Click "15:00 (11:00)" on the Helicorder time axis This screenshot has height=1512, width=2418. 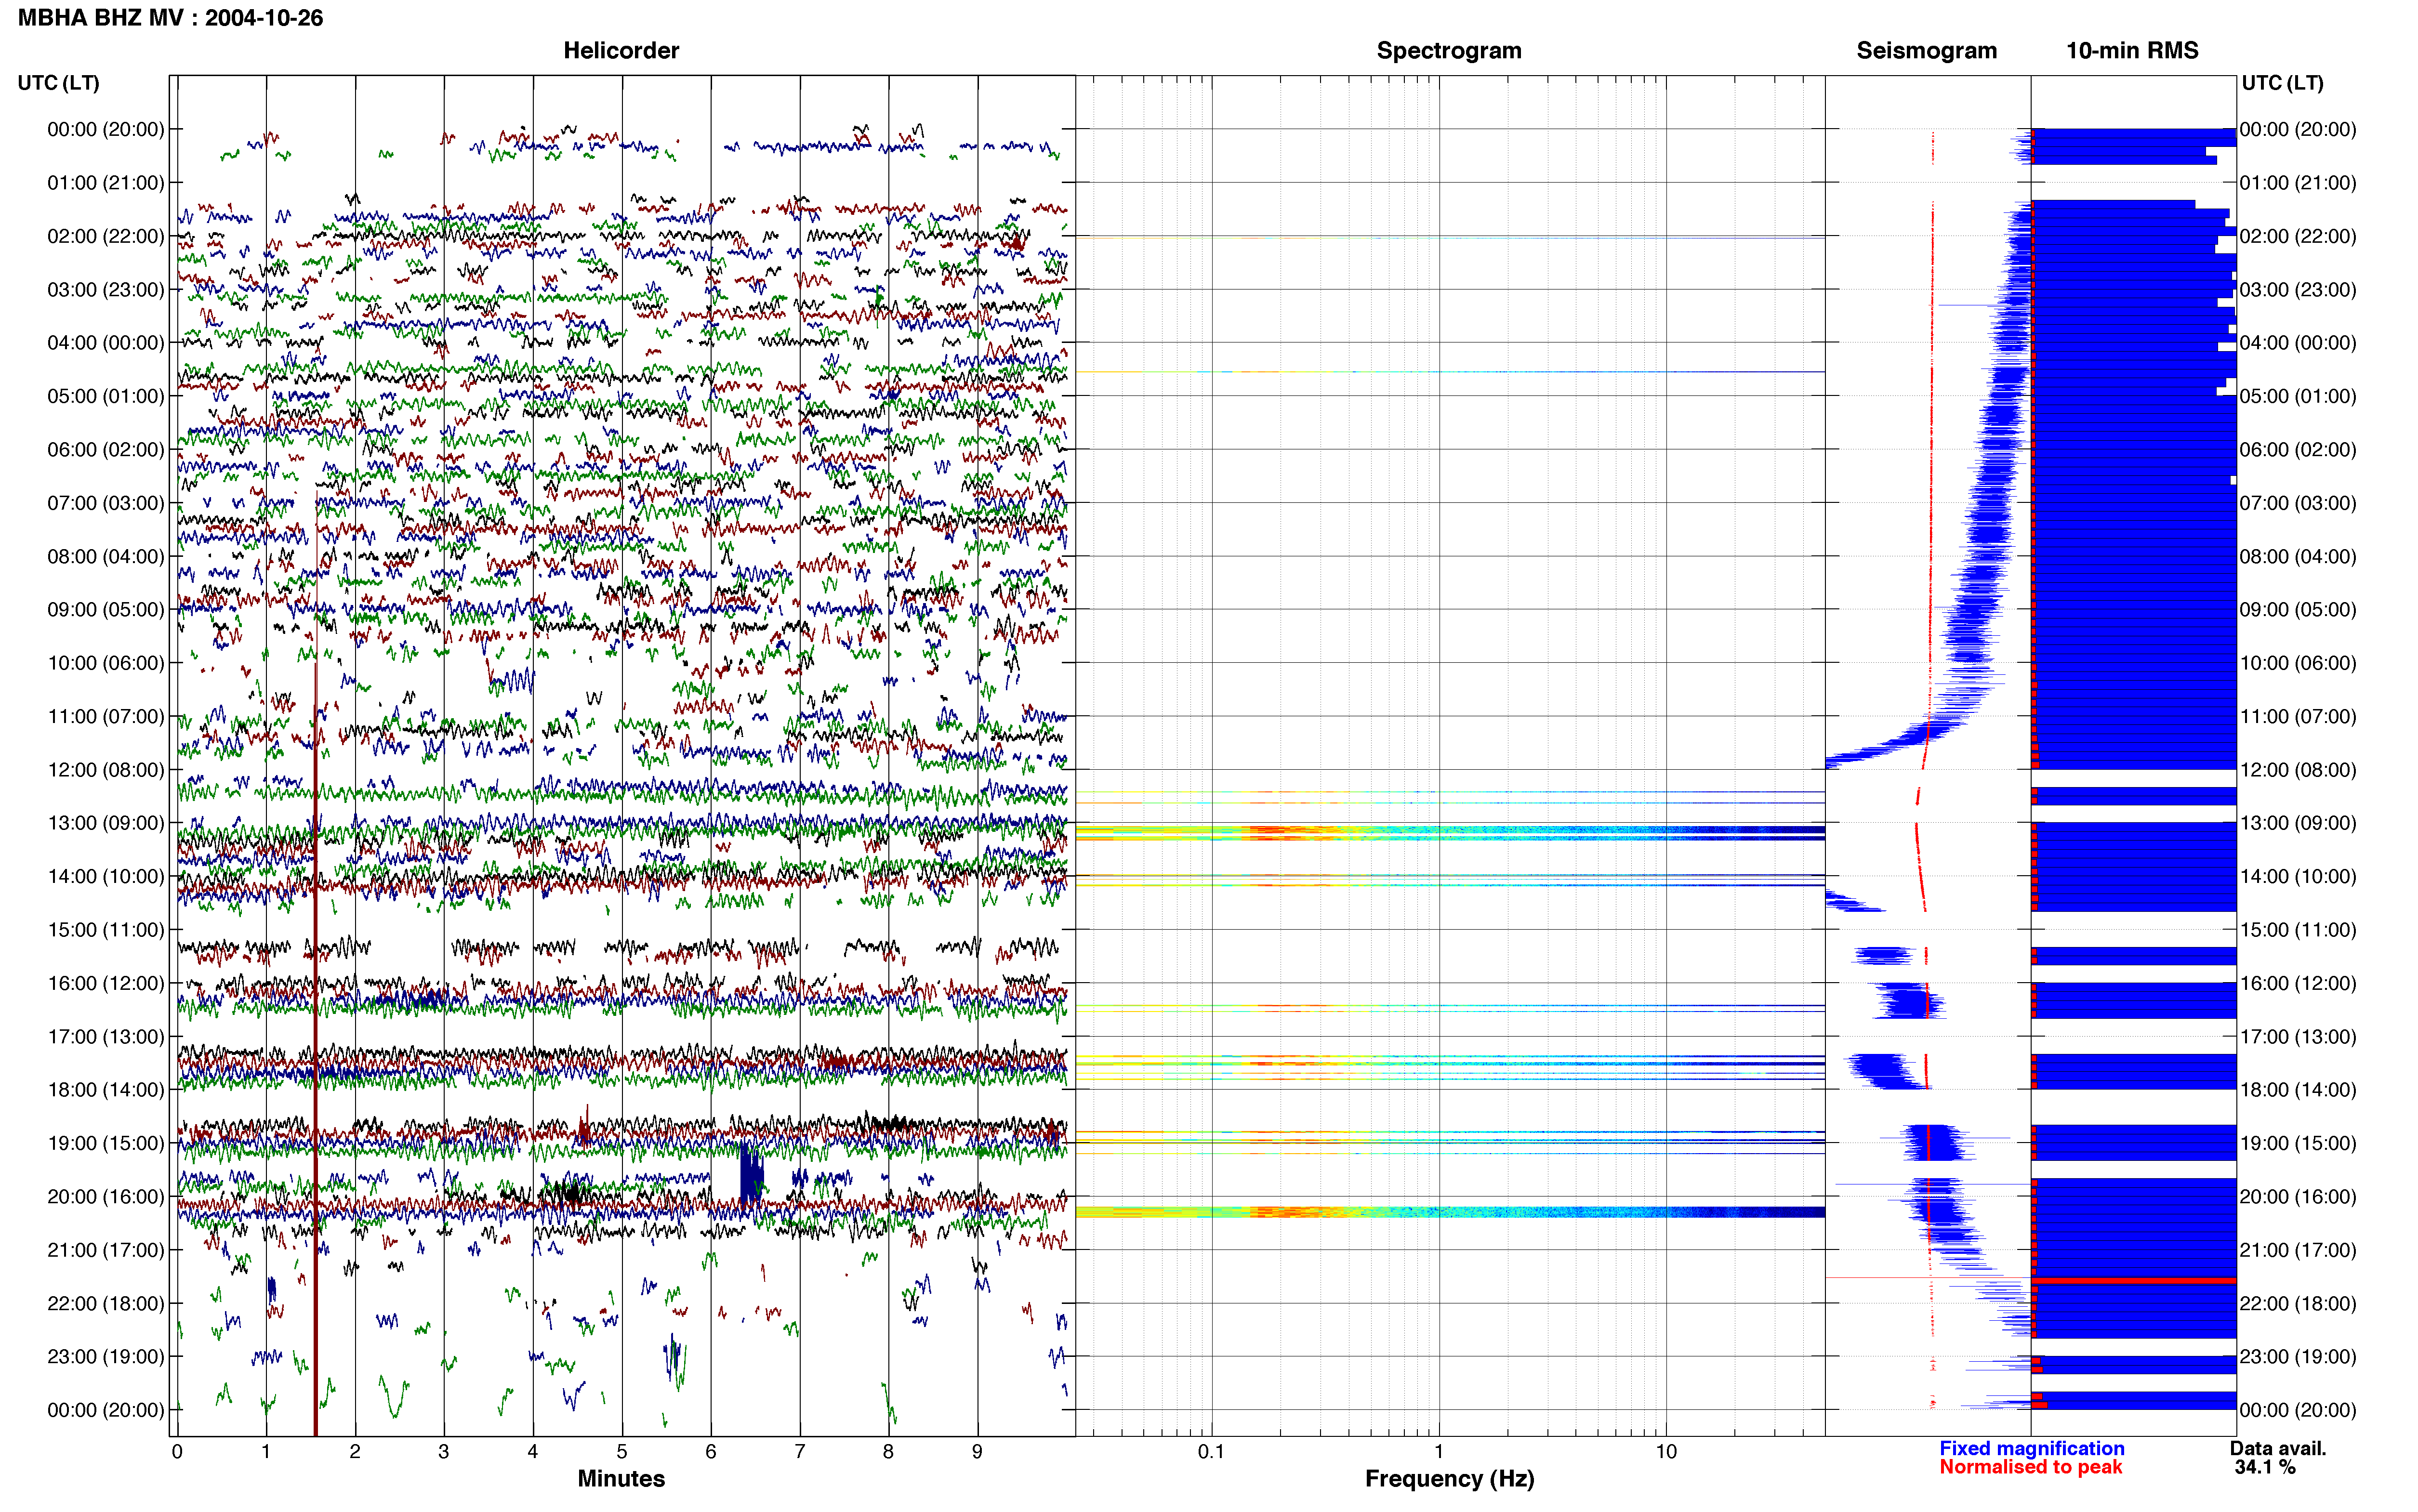tap(106, 930)
